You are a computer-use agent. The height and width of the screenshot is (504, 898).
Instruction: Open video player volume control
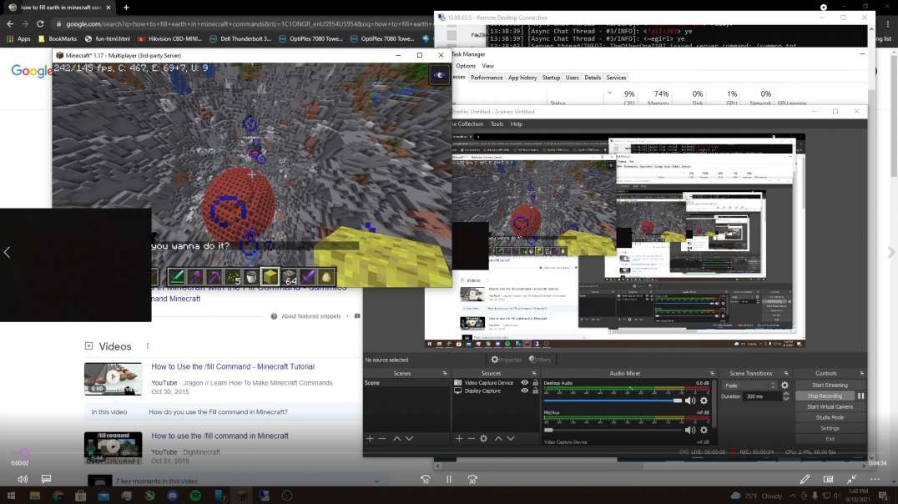23,479
